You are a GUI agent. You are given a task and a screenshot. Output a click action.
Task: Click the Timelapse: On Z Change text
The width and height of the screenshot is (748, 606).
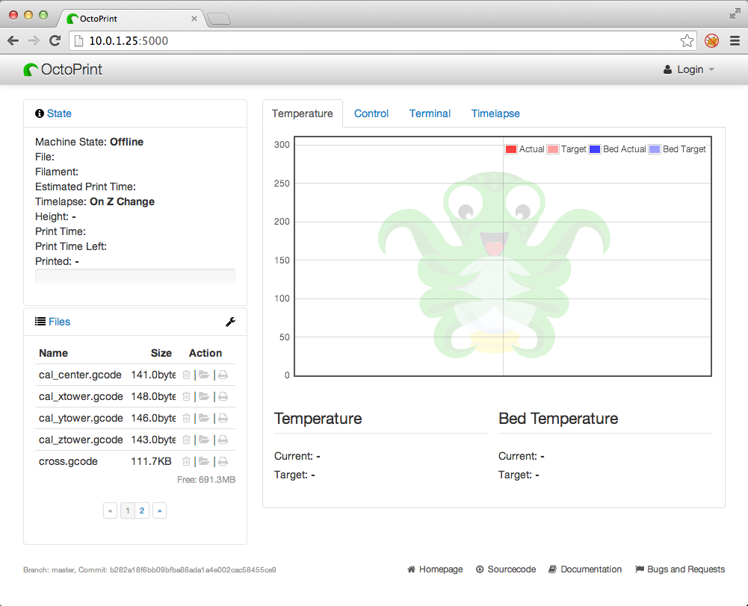(x=95, y=202)
